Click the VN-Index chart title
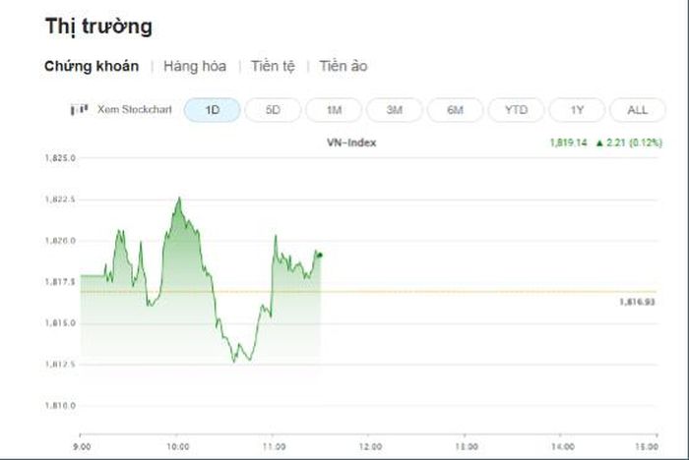 click(351, 143)
